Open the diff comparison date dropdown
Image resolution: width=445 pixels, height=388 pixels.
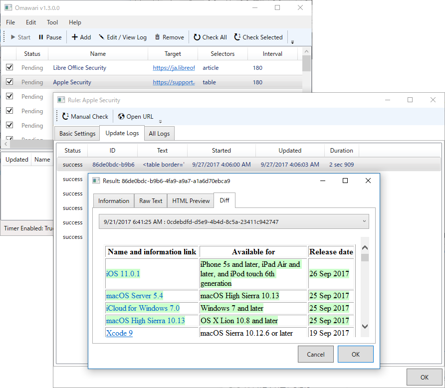[x=234, y=221]
